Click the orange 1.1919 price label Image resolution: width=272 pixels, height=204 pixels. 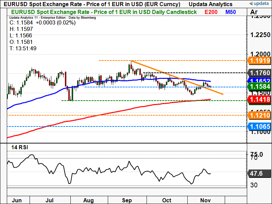click(x=259, y=61)
